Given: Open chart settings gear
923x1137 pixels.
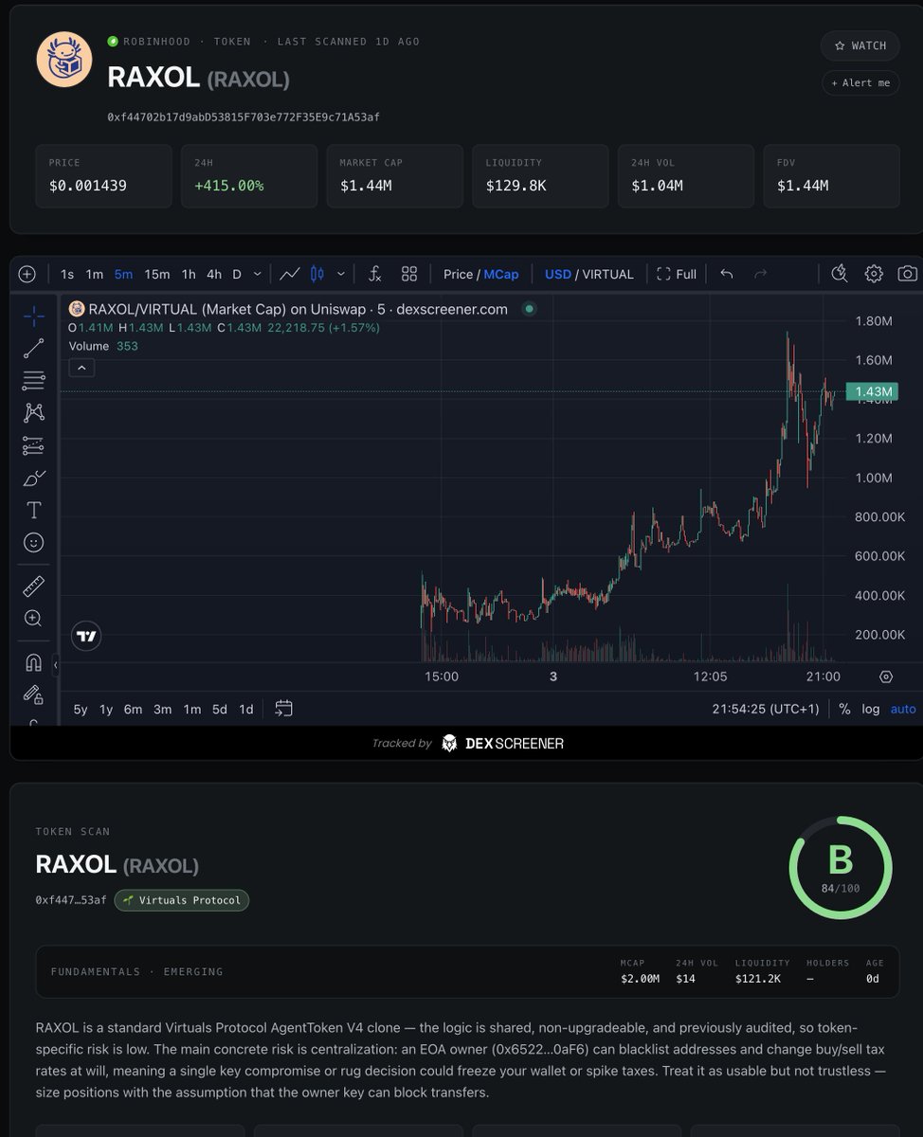Looking at the screenshot, I should [874, 274].
